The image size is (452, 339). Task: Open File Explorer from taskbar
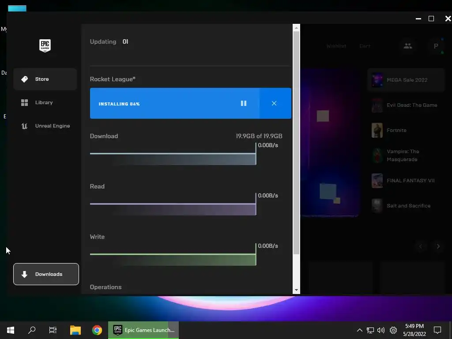click(x=75, y=330)
